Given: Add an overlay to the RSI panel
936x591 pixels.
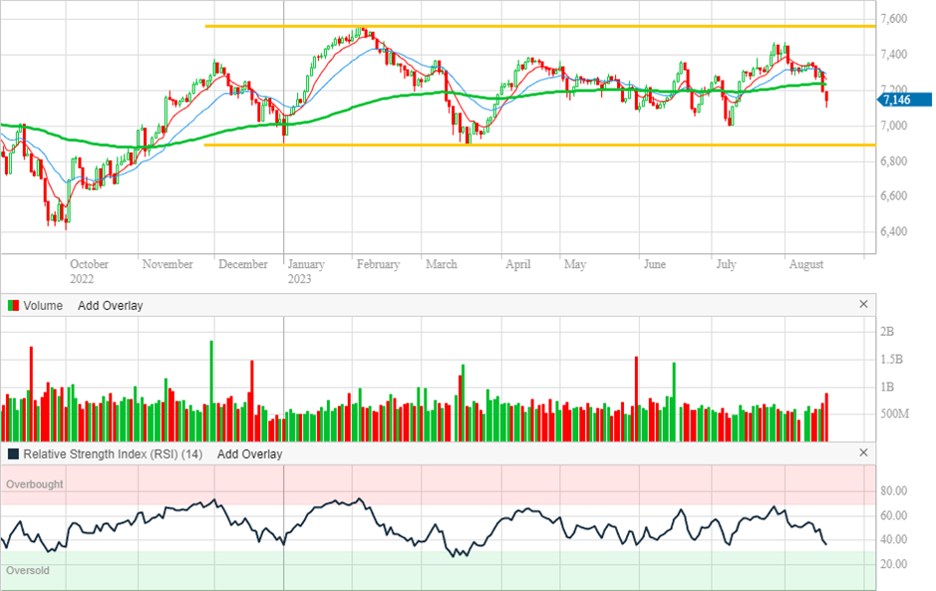Looking at the screenshot, I should click(x=249, y=454).
